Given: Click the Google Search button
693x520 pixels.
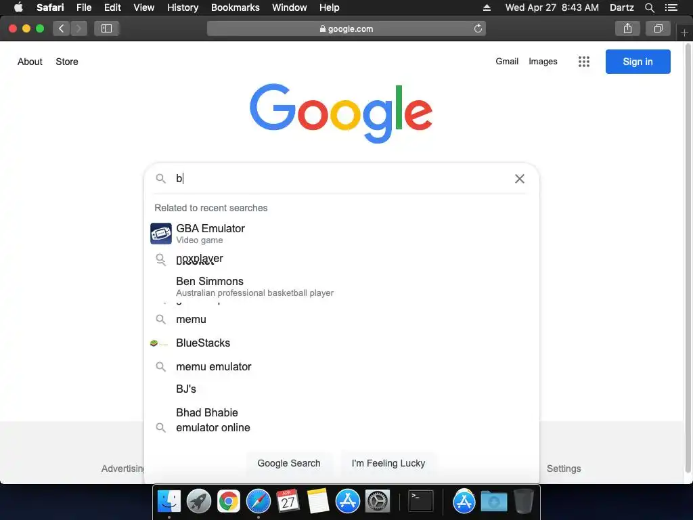Looking at the screenshot, I should click(289, 463).
